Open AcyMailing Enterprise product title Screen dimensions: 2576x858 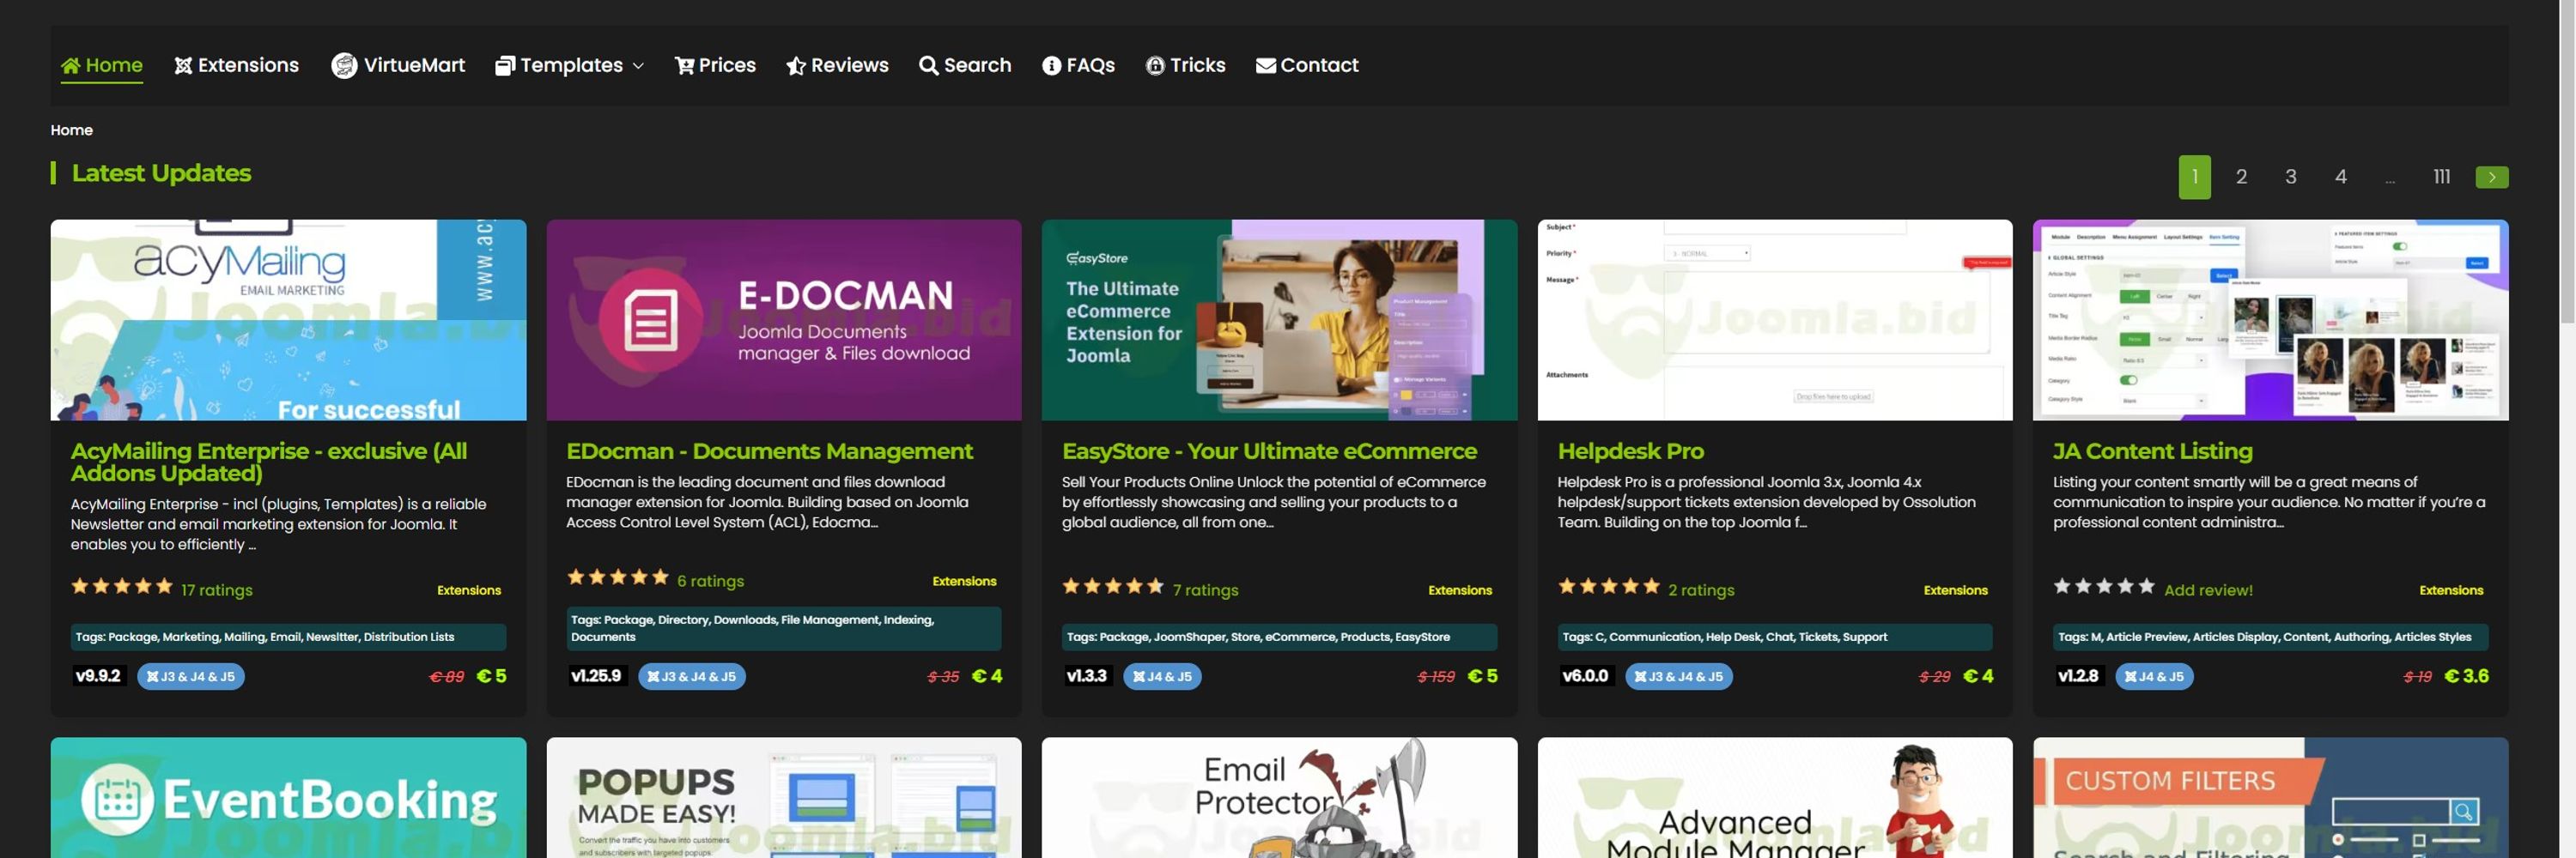click(x=269, y=462)
